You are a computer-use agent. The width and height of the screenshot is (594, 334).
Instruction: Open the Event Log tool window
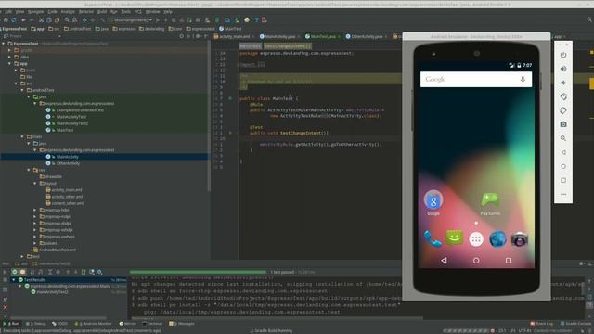tap(542, 324)
